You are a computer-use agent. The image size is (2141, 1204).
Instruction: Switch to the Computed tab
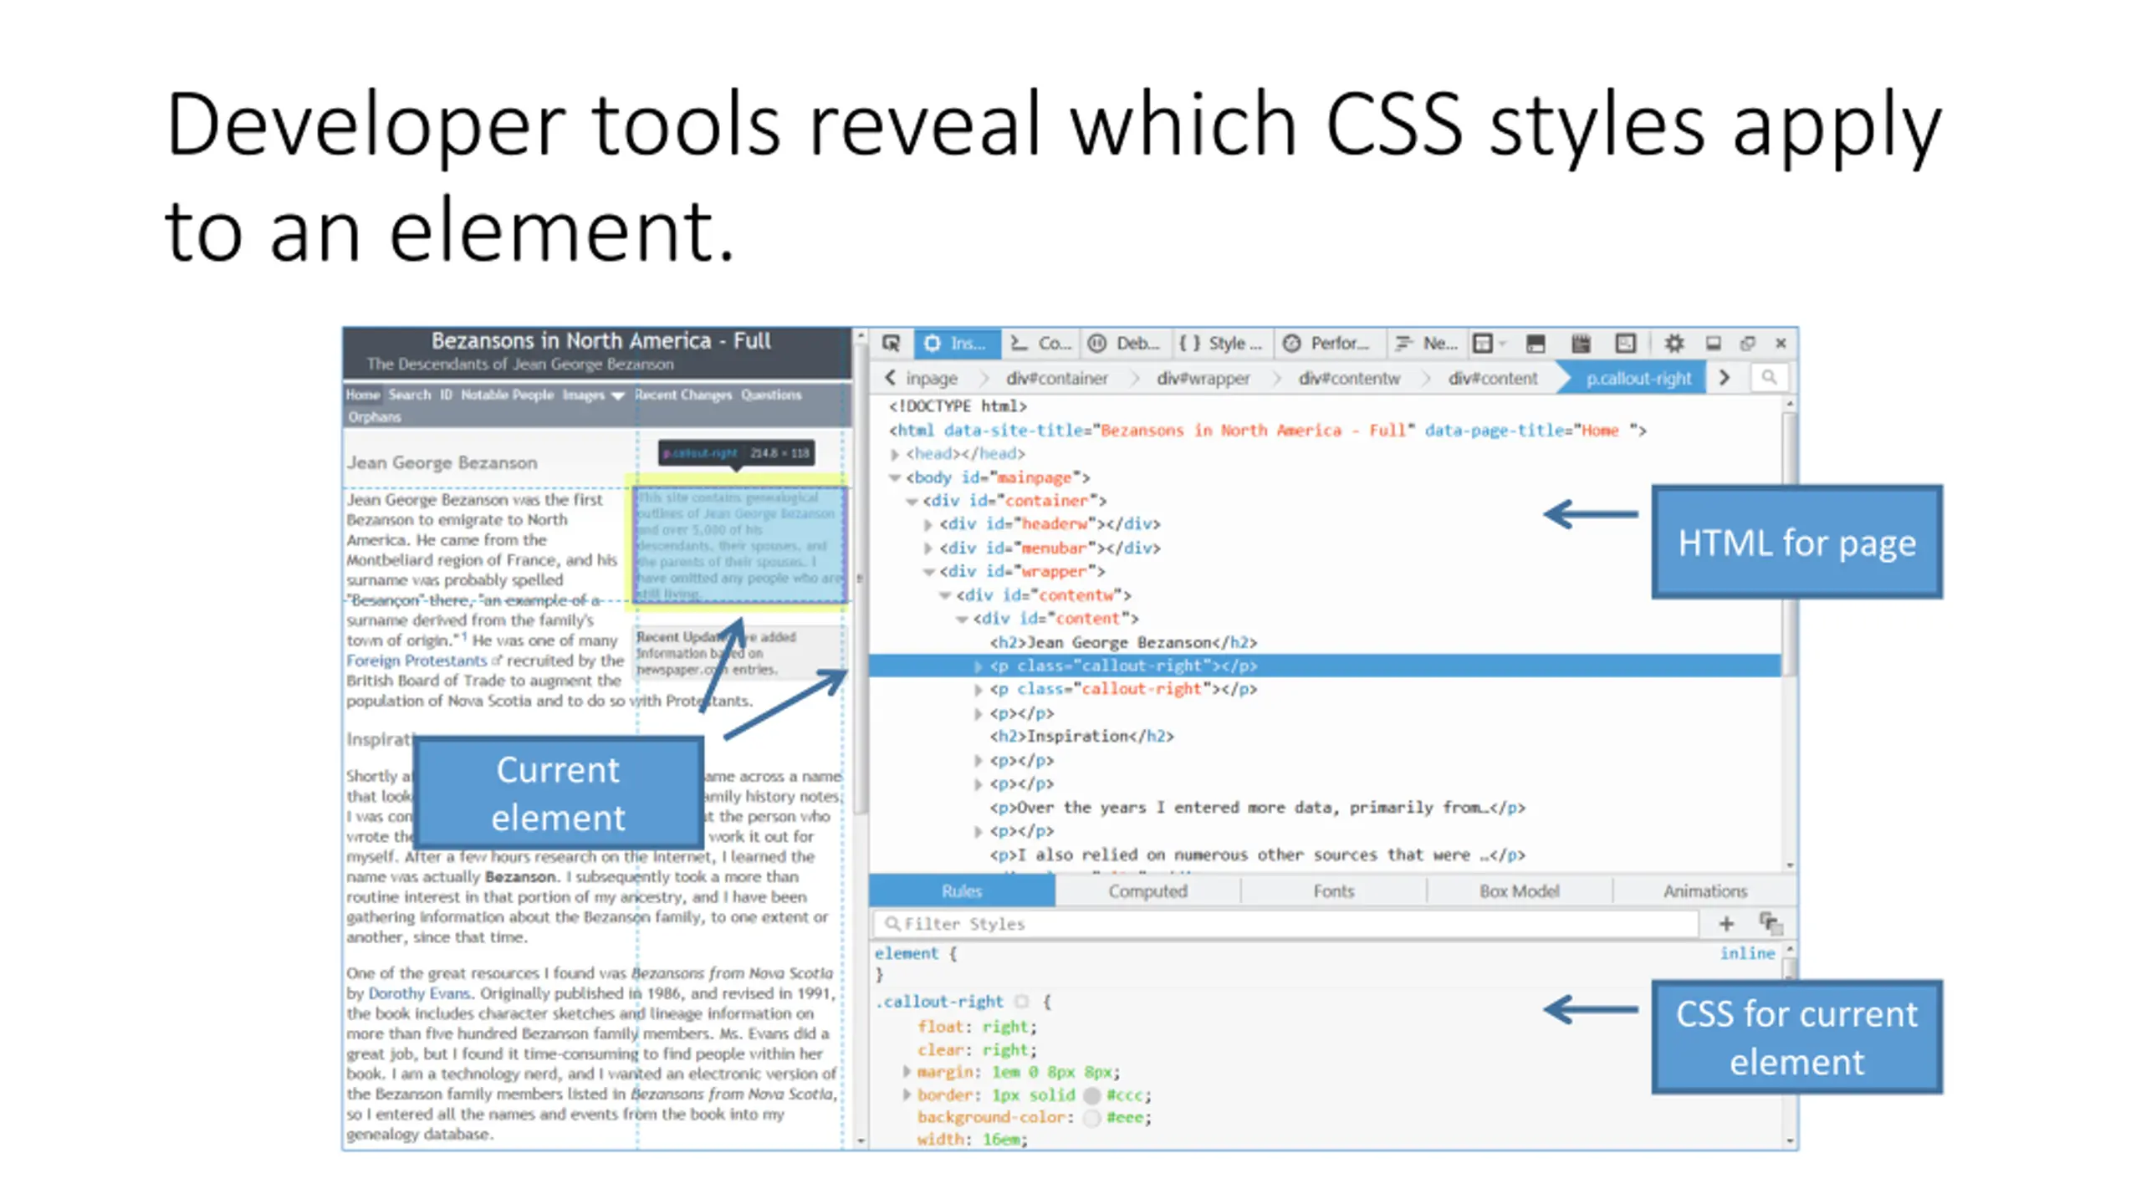(1147, 891)
